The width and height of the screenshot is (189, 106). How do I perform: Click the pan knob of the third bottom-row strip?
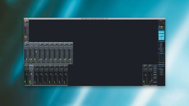click(x=35, y=67)
